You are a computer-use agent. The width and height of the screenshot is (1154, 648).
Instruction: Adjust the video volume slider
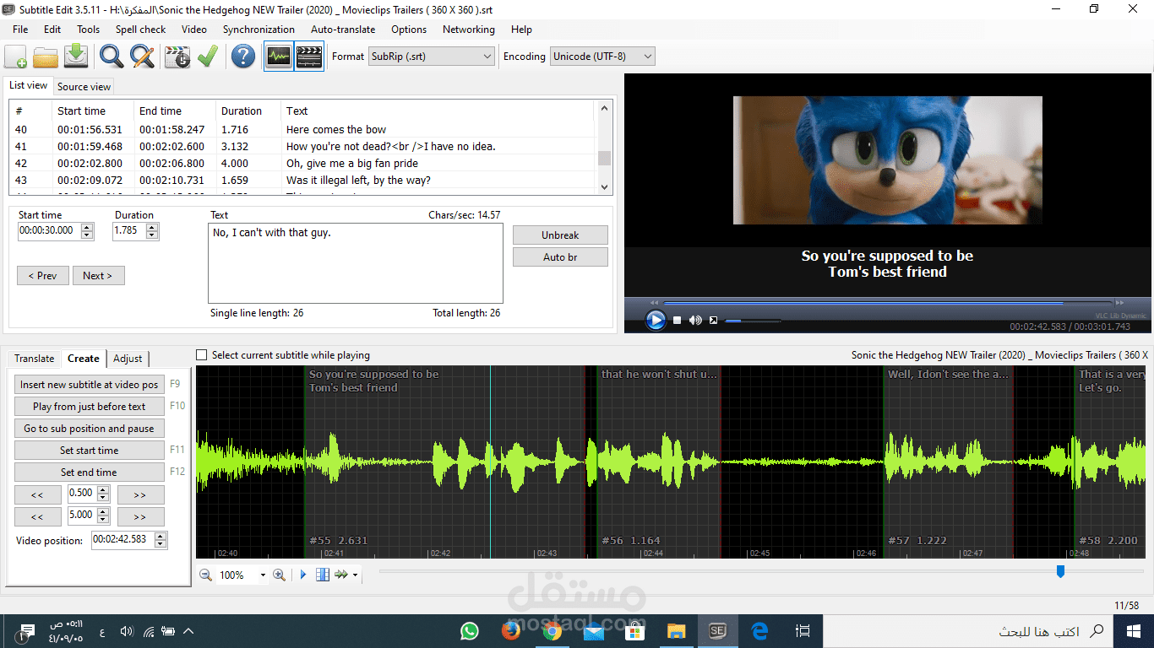pyautogui.click(x=753, y=321)
